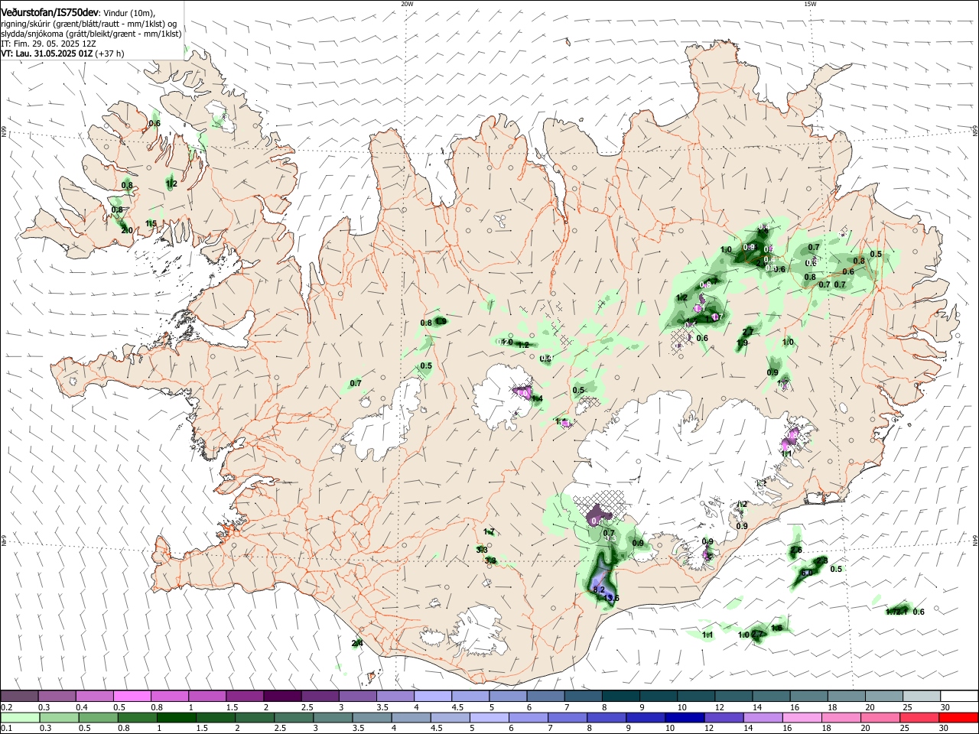
Task: Click the 'slydda/snjókoma' description line in the header
Action: click(x=91, y=34)
